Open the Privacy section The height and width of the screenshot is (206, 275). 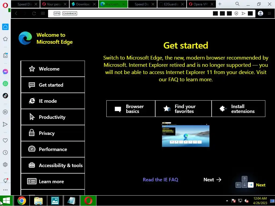click(x=53, y=133)
